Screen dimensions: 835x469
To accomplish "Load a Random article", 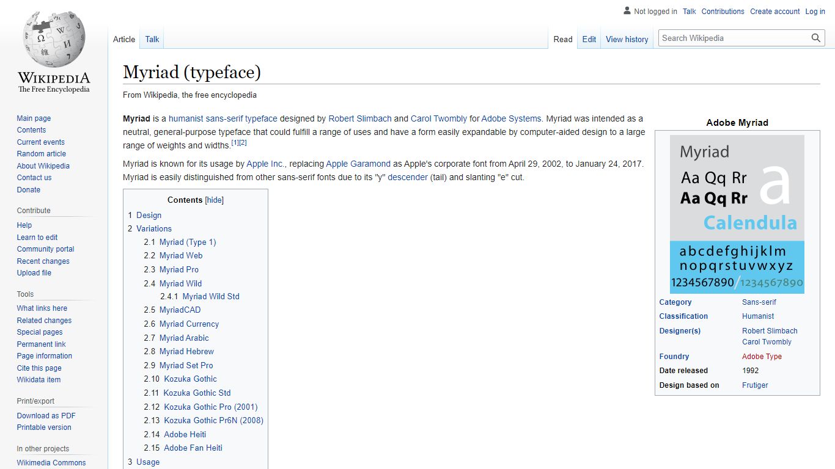I will point(42,154).
